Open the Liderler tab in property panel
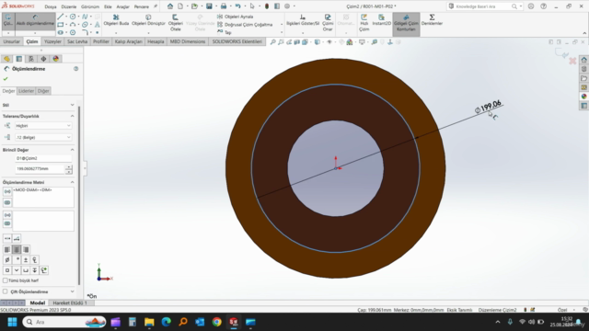589x331 pixels. pos(26,91)
